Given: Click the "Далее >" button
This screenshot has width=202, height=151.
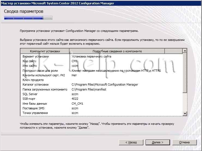Looking at the screenshot, I should click(158, 142).
